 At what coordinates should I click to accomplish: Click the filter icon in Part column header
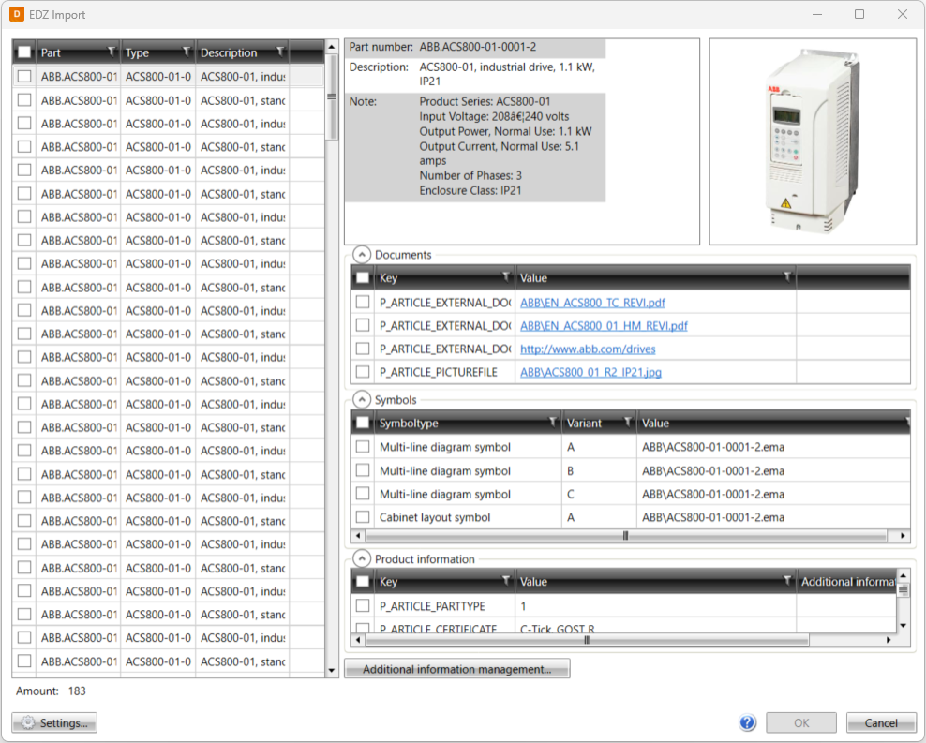(x=112, y=52)
